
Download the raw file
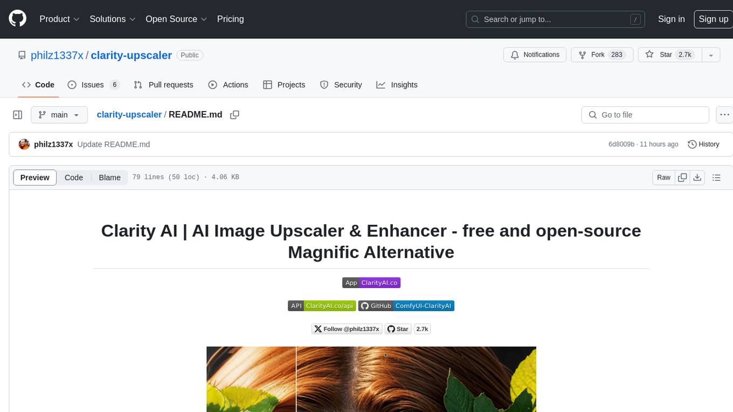697,177
